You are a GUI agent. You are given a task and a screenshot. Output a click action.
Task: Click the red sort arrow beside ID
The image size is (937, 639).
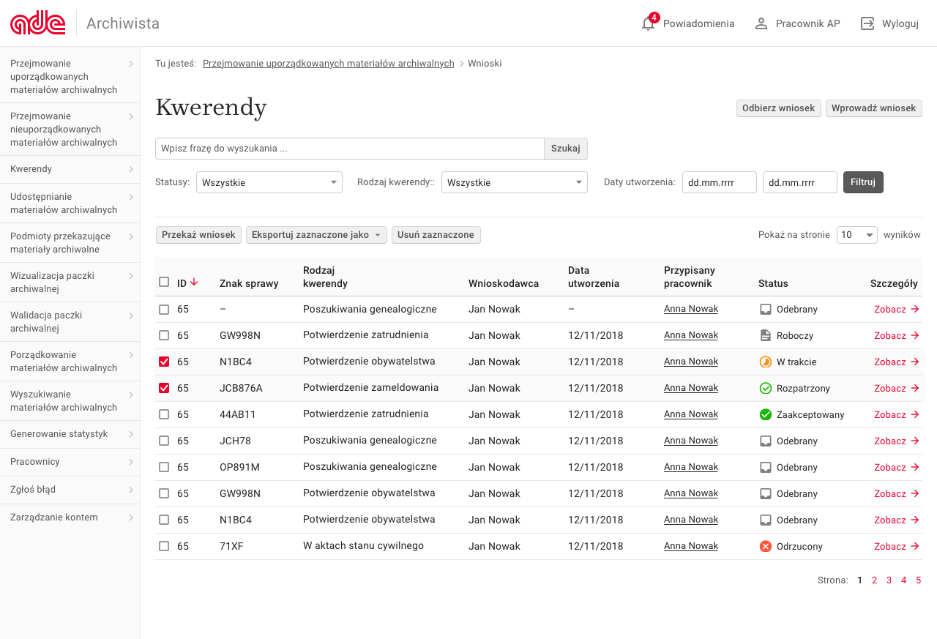(x=194, y=283)
